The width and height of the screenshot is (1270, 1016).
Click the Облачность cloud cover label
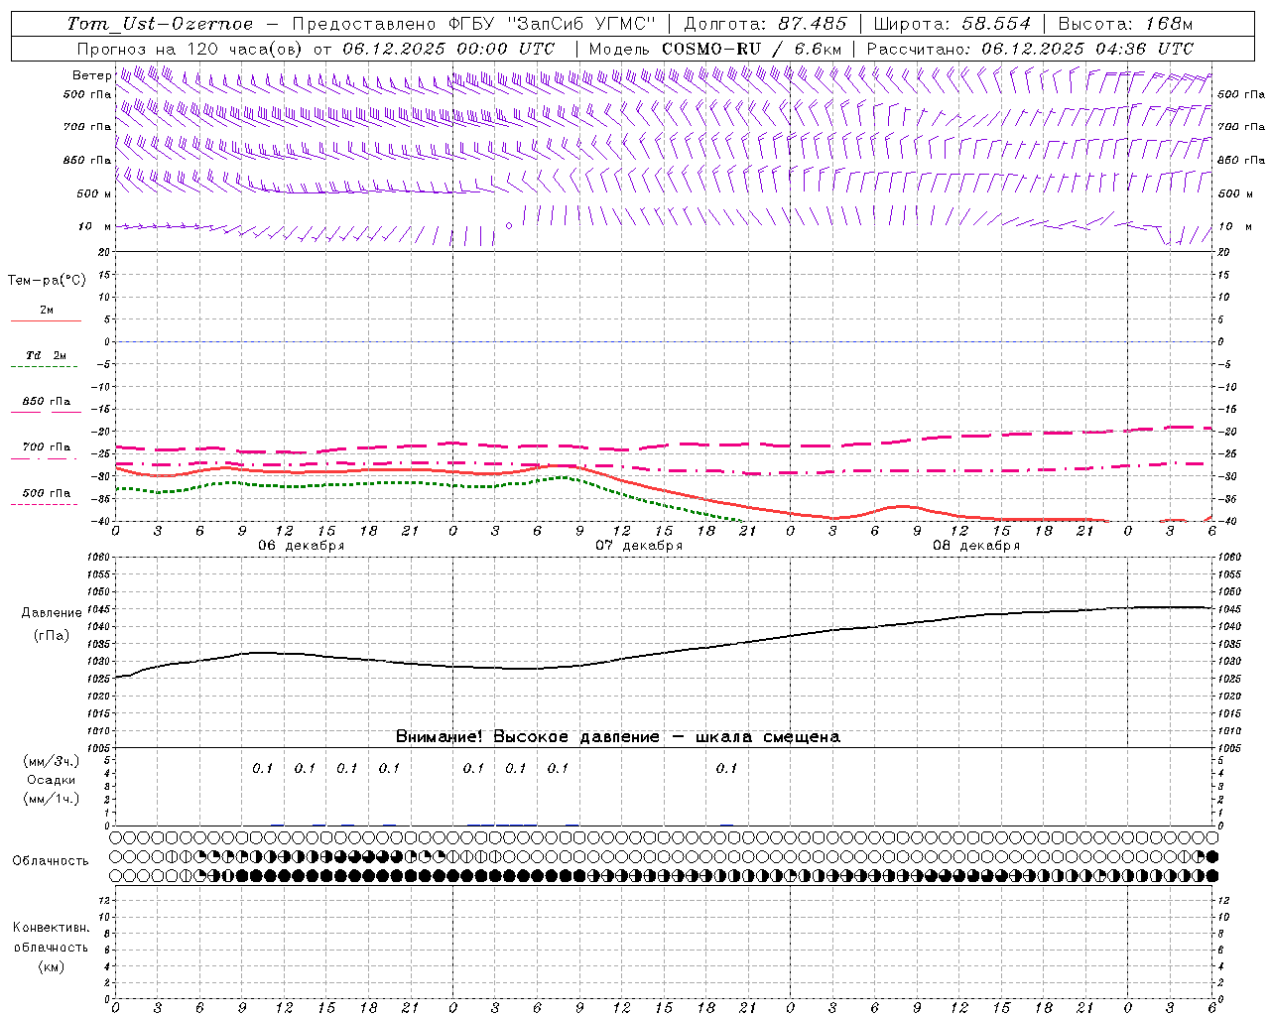pyautogui.click(x=51, y=861)
